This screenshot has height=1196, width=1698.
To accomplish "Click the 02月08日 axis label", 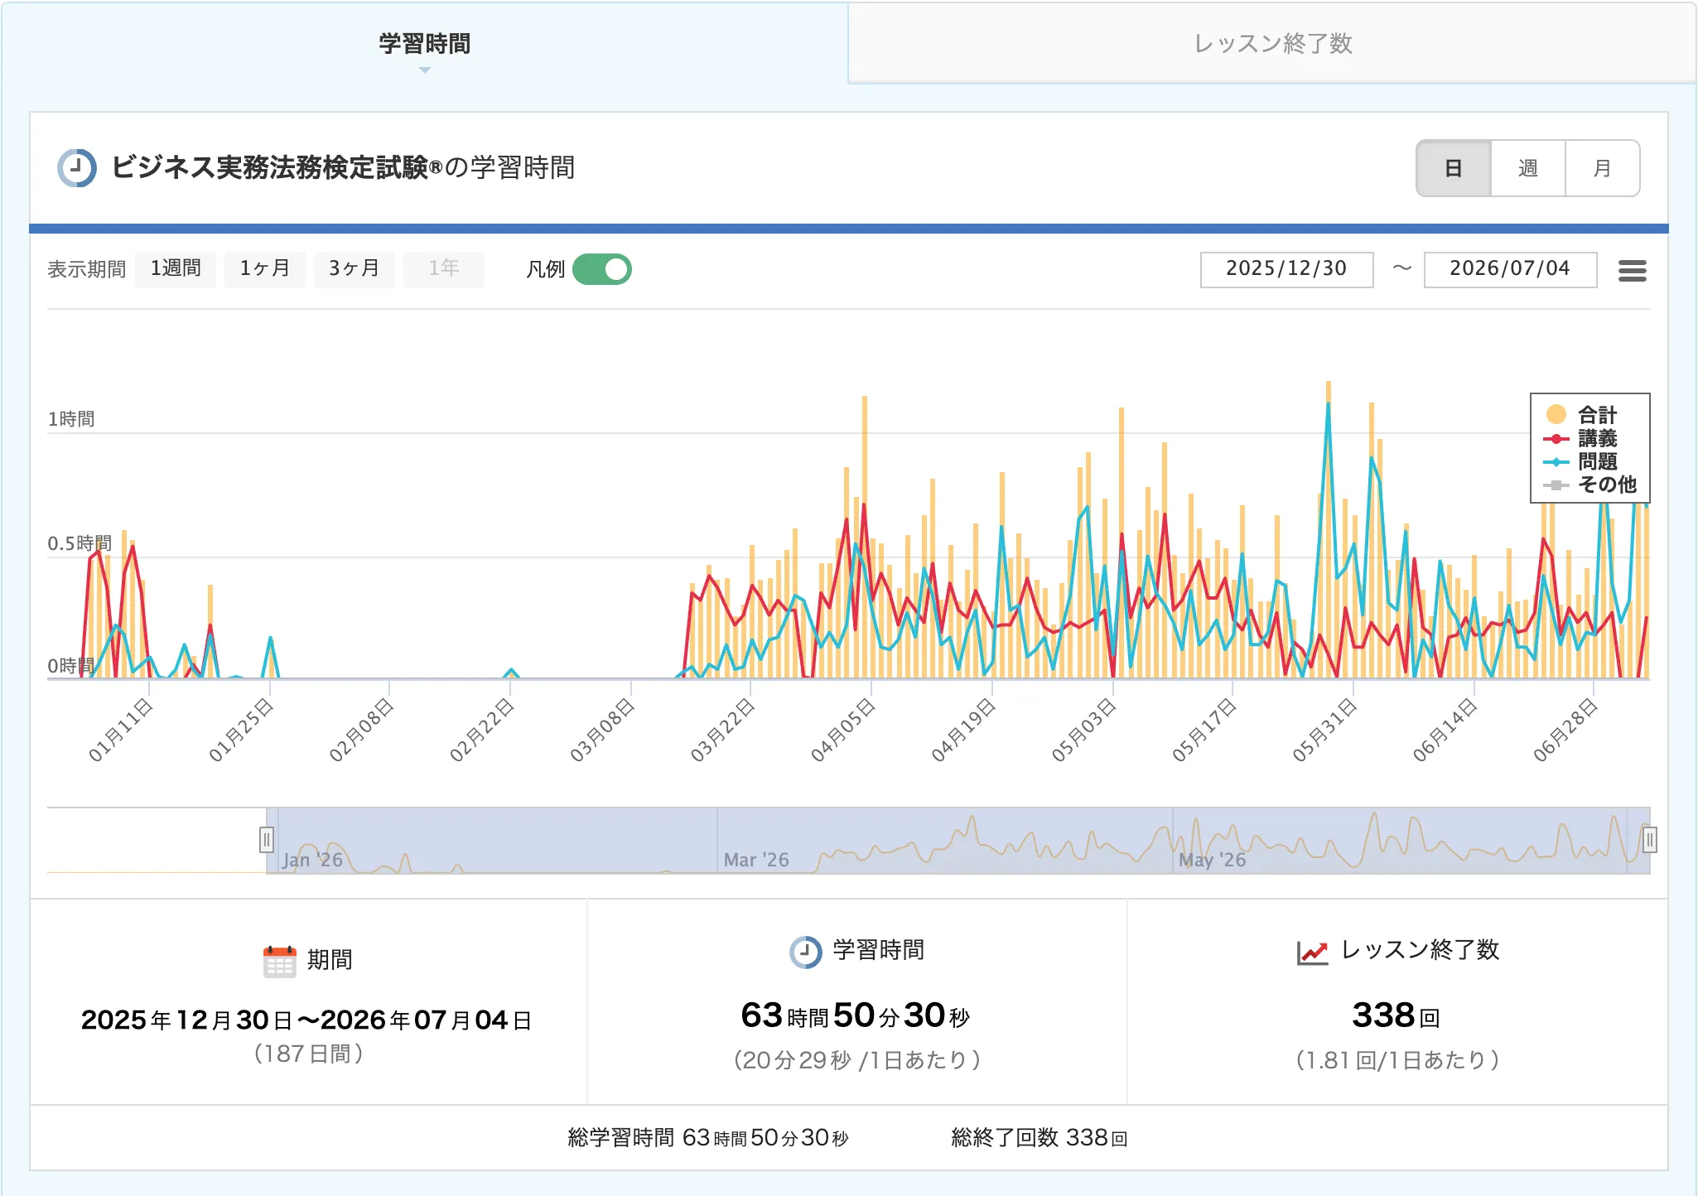I will pos(361,730).
